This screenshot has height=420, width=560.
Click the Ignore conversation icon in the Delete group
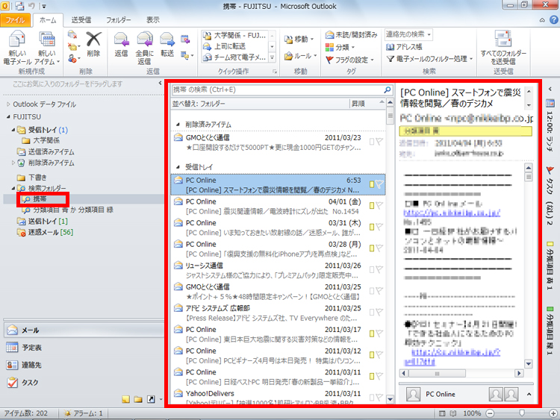tap(72, 34)
